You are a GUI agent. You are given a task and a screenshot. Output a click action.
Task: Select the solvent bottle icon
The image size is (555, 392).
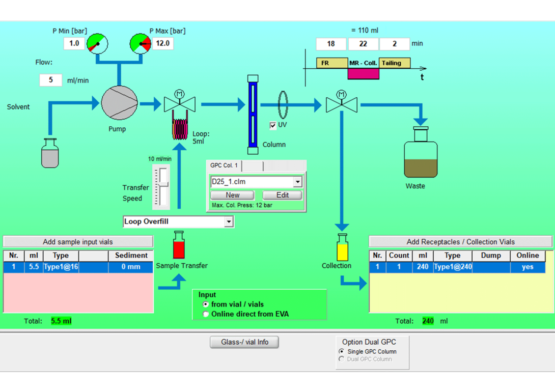click(x=50, y=153)
